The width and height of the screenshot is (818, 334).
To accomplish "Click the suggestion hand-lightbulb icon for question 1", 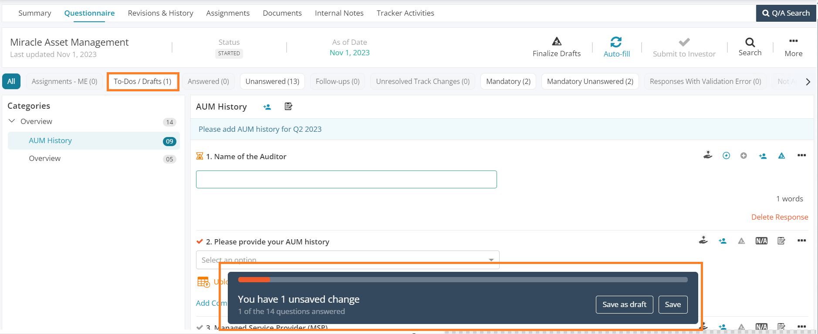I will tap(708, 155).
